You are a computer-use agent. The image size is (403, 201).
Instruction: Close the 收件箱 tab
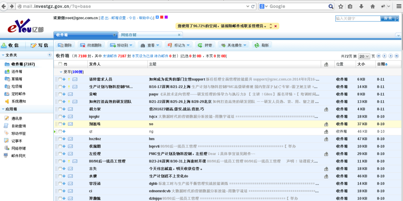114,35
